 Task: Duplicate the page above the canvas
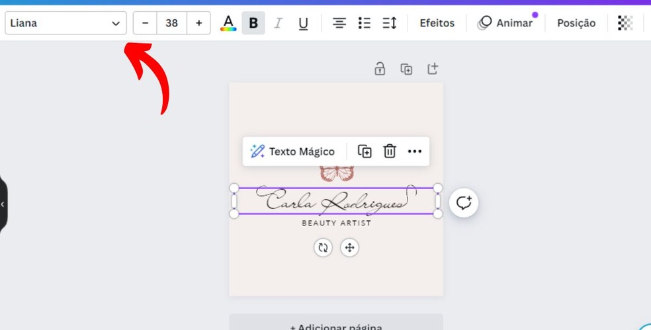[406, 69]
